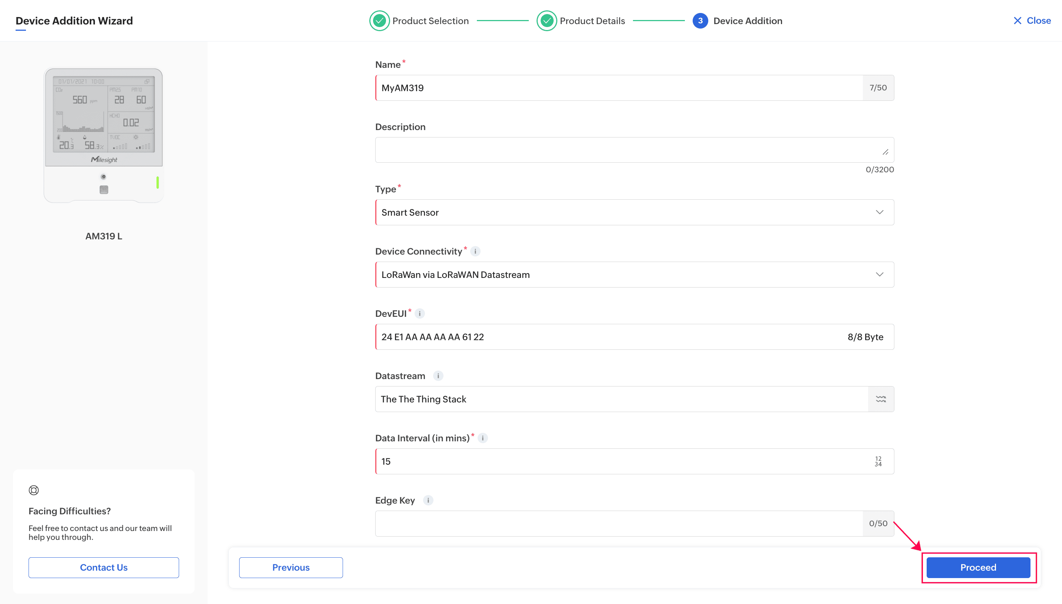Select the Product Details step label
Screen dimensions: 1062x604
(592, 20)
